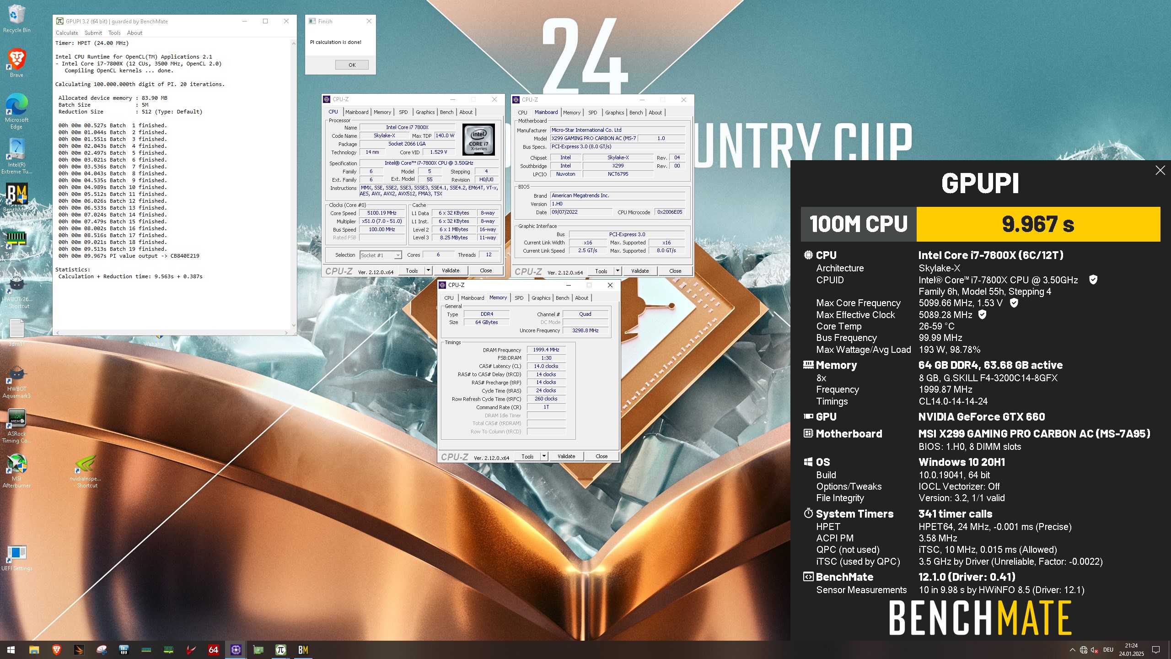The height and width of the screenshot is (659, 1171).
Task: Open the Windows Start menu
Action: [x=11, y=650]
